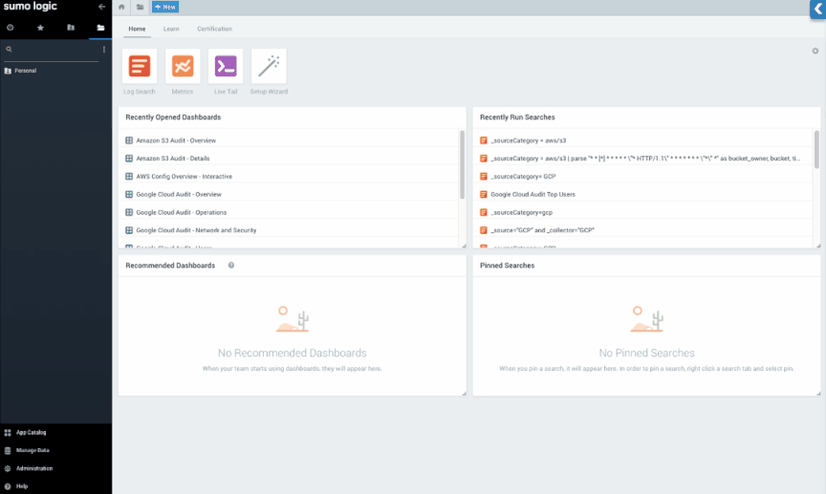Open AWS Config Overview - Interactive dashboard

tap(184, 177)
